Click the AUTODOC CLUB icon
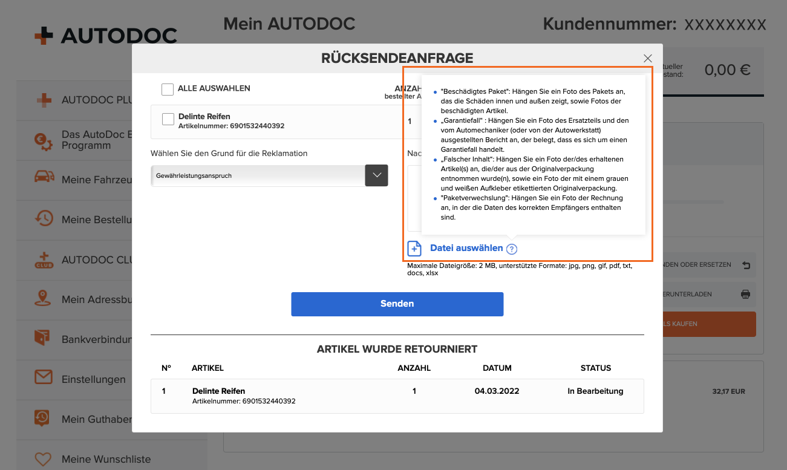Screen dimensions: 787x470 point(44,259)
